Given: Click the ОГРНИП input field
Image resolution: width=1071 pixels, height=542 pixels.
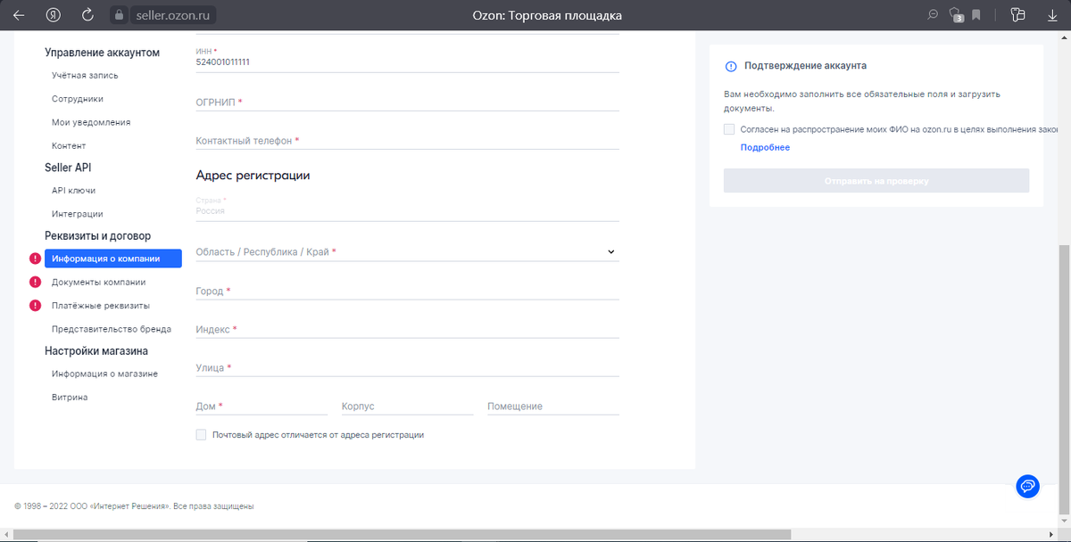Looking at the screenshot, I should pyautogui.click(x=407, y=102).
